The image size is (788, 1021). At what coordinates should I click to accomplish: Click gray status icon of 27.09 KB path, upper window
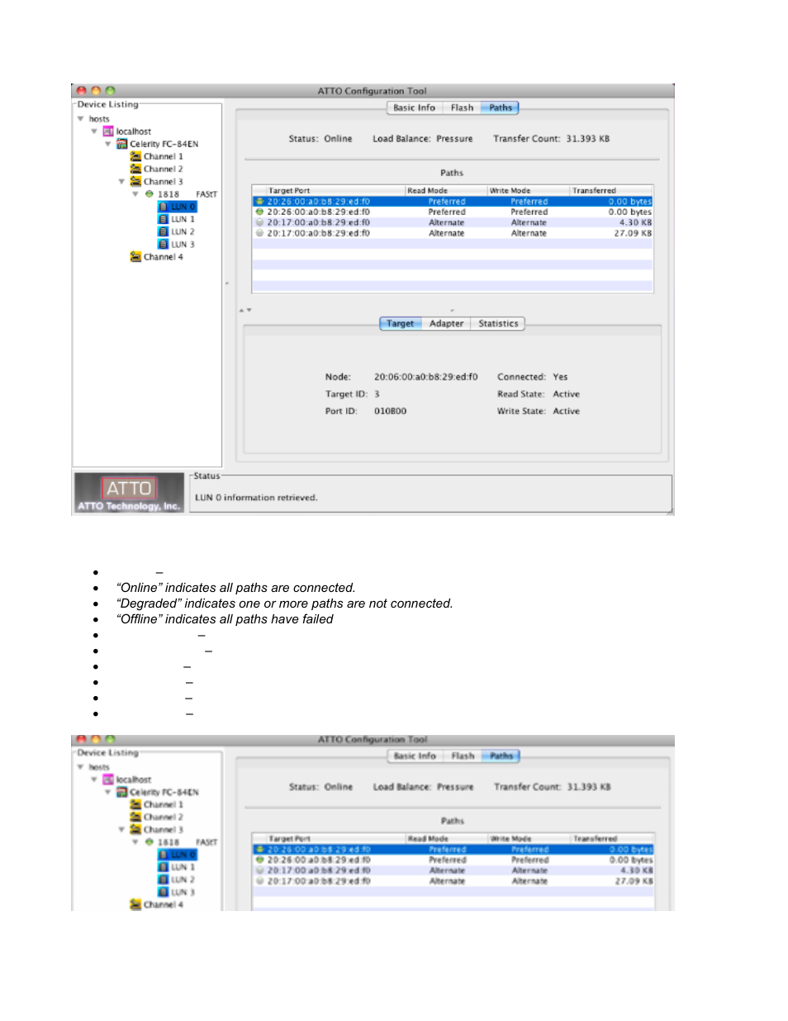coord(259,233)
